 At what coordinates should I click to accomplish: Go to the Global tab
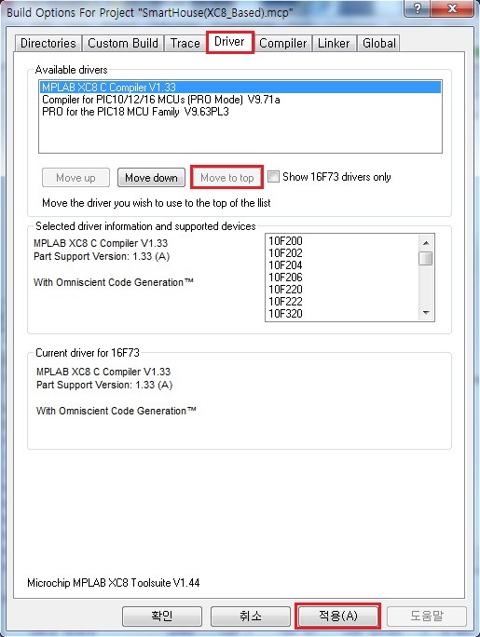tap(378, 43)
